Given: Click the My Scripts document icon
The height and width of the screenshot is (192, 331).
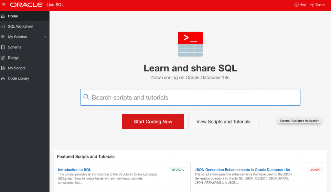Looking at the screenshot, I should 3,68.
